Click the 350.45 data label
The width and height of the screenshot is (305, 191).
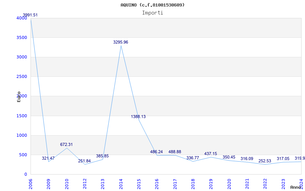(x=229, y=157)
